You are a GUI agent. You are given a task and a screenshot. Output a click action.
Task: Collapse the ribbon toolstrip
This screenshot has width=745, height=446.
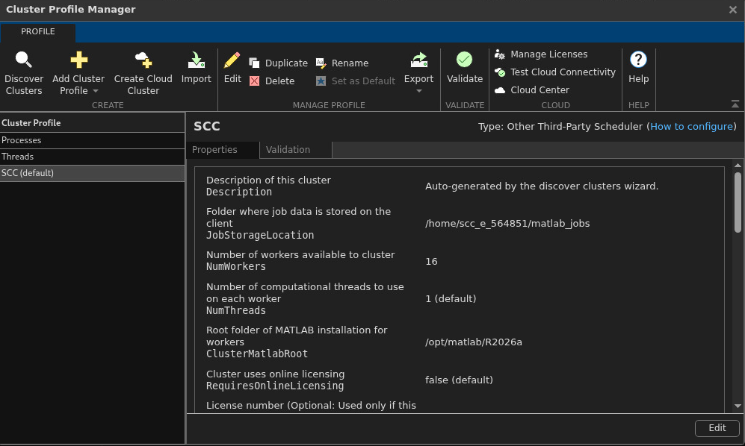click(735, 104)
